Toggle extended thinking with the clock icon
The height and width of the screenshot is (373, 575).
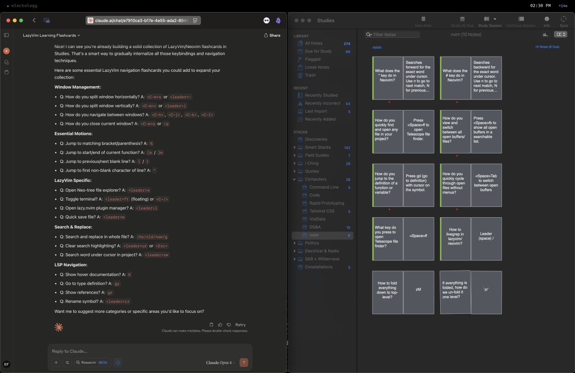pyautogui.click(x=118, y=362)
